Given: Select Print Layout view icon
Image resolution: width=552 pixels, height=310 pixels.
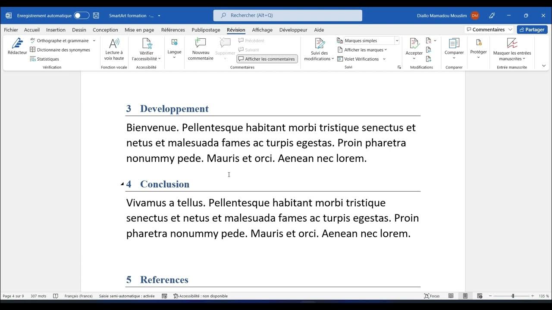Looking at the screenshot, I should pos(465,296).
